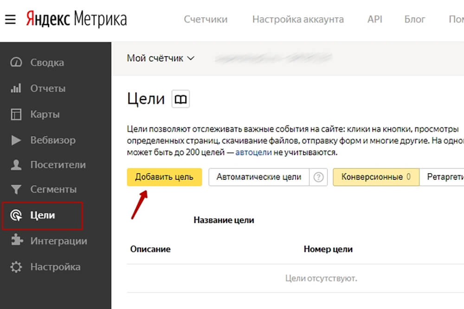Click the question mark help icon
This screenshot has height=309, width=464.
[318, 177]
